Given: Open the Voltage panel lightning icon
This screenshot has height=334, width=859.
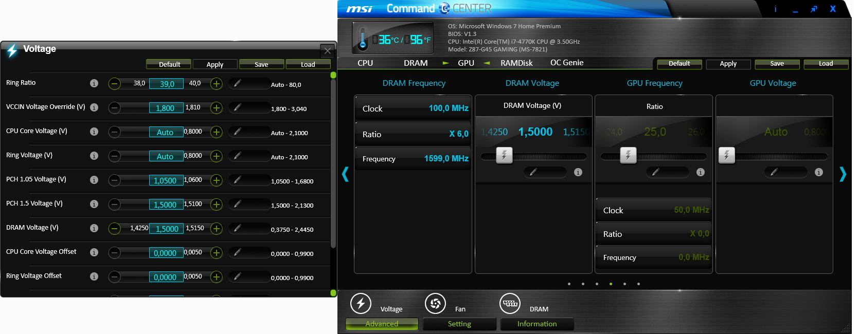Looking at the screenshot, I should point(361,304).
